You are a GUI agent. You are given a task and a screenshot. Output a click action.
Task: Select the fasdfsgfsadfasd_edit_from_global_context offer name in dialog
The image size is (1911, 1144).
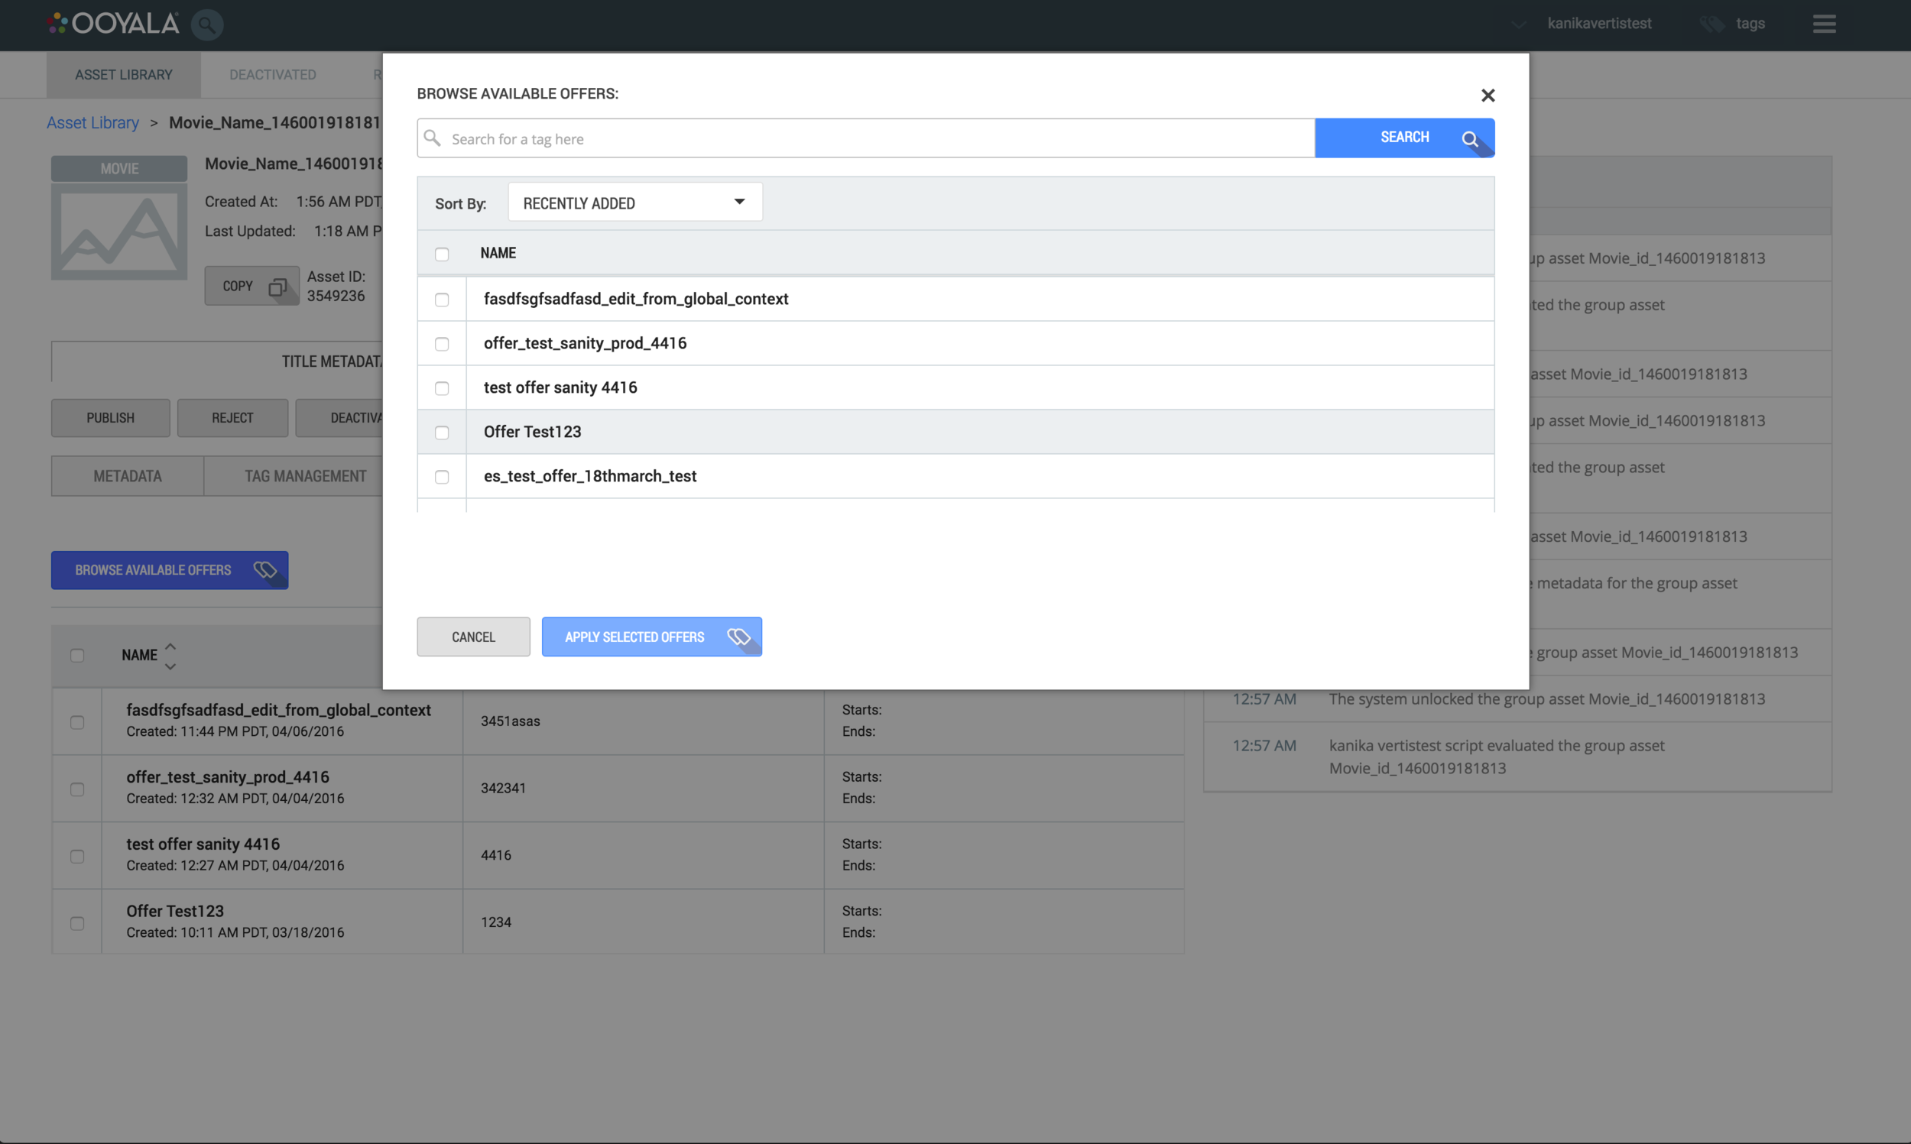pyautogui.click(x=636, y=299)
